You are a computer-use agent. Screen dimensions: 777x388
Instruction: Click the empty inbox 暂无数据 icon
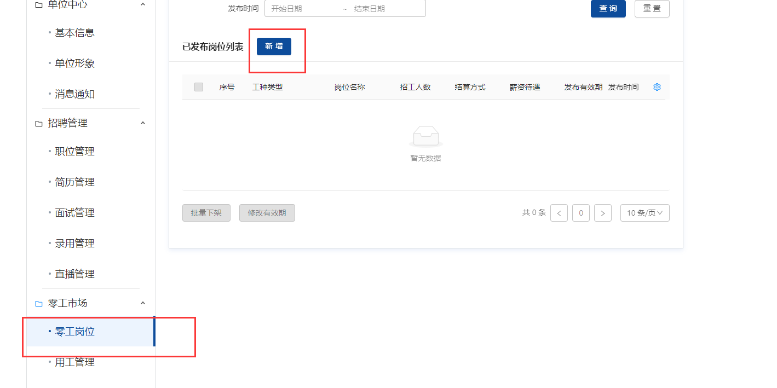pos(425,136)
